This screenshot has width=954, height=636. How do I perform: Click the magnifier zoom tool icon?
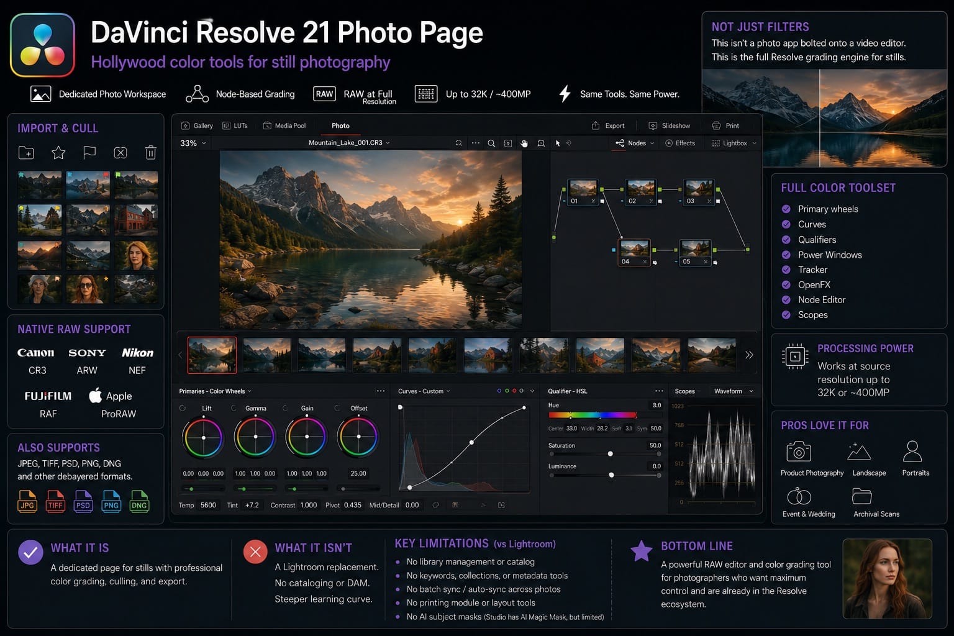(491, 143)
